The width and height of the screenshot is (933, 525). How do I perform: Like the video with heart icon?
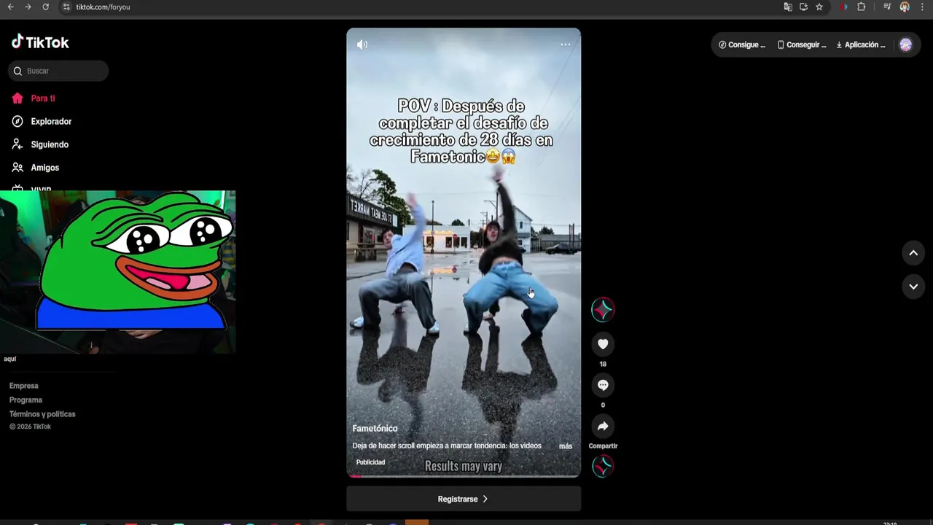pos(603,344)
